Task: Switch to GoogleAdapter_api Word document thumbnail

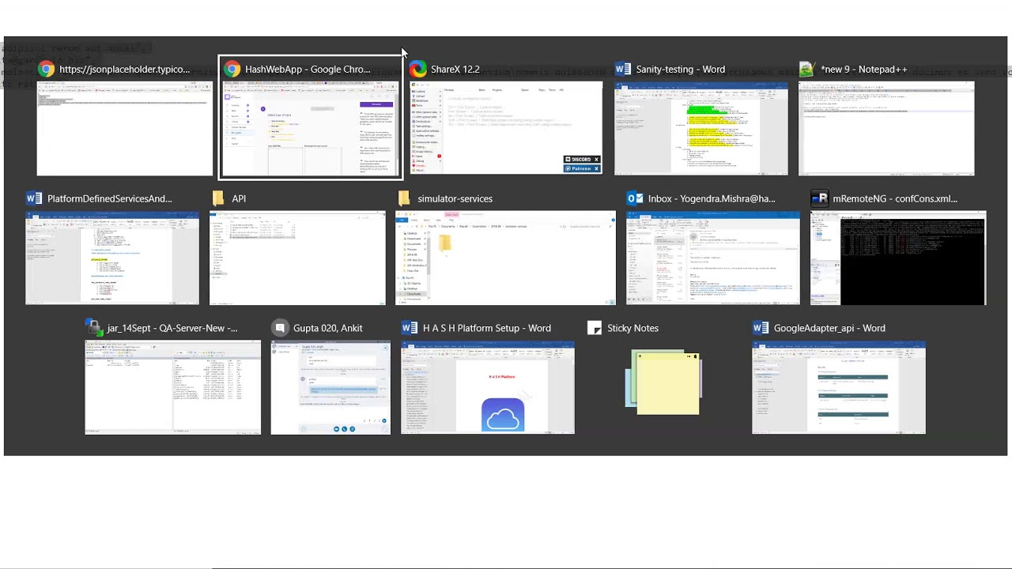Action: coord(839,388)
